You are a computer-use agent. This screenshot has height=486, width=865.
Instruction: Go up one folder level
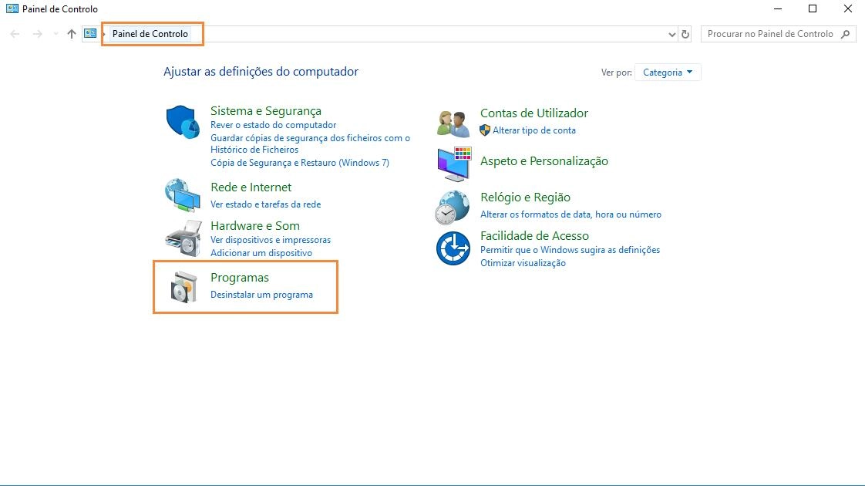[x=72, y=34]
